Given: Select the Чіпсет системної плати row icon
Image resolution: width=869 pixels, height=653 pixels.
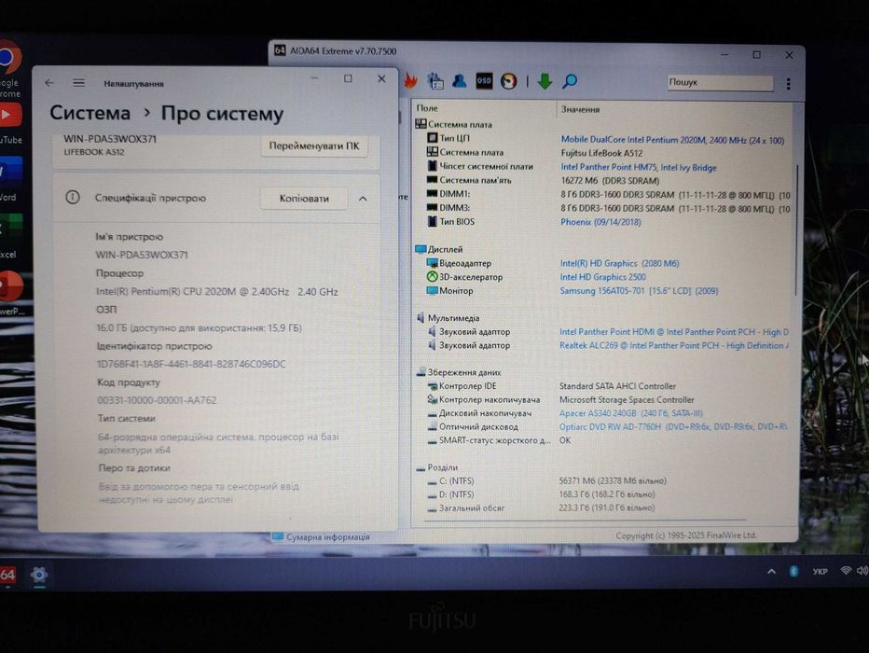Looking at the screenshot, I should click(x=433, y=166).
